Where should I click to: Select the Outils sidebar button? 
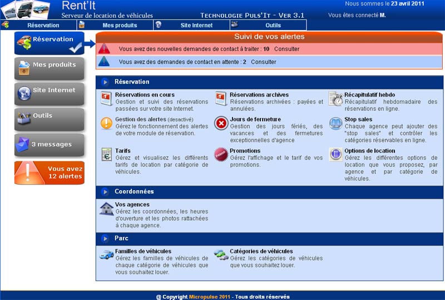(x=50, y=119)
